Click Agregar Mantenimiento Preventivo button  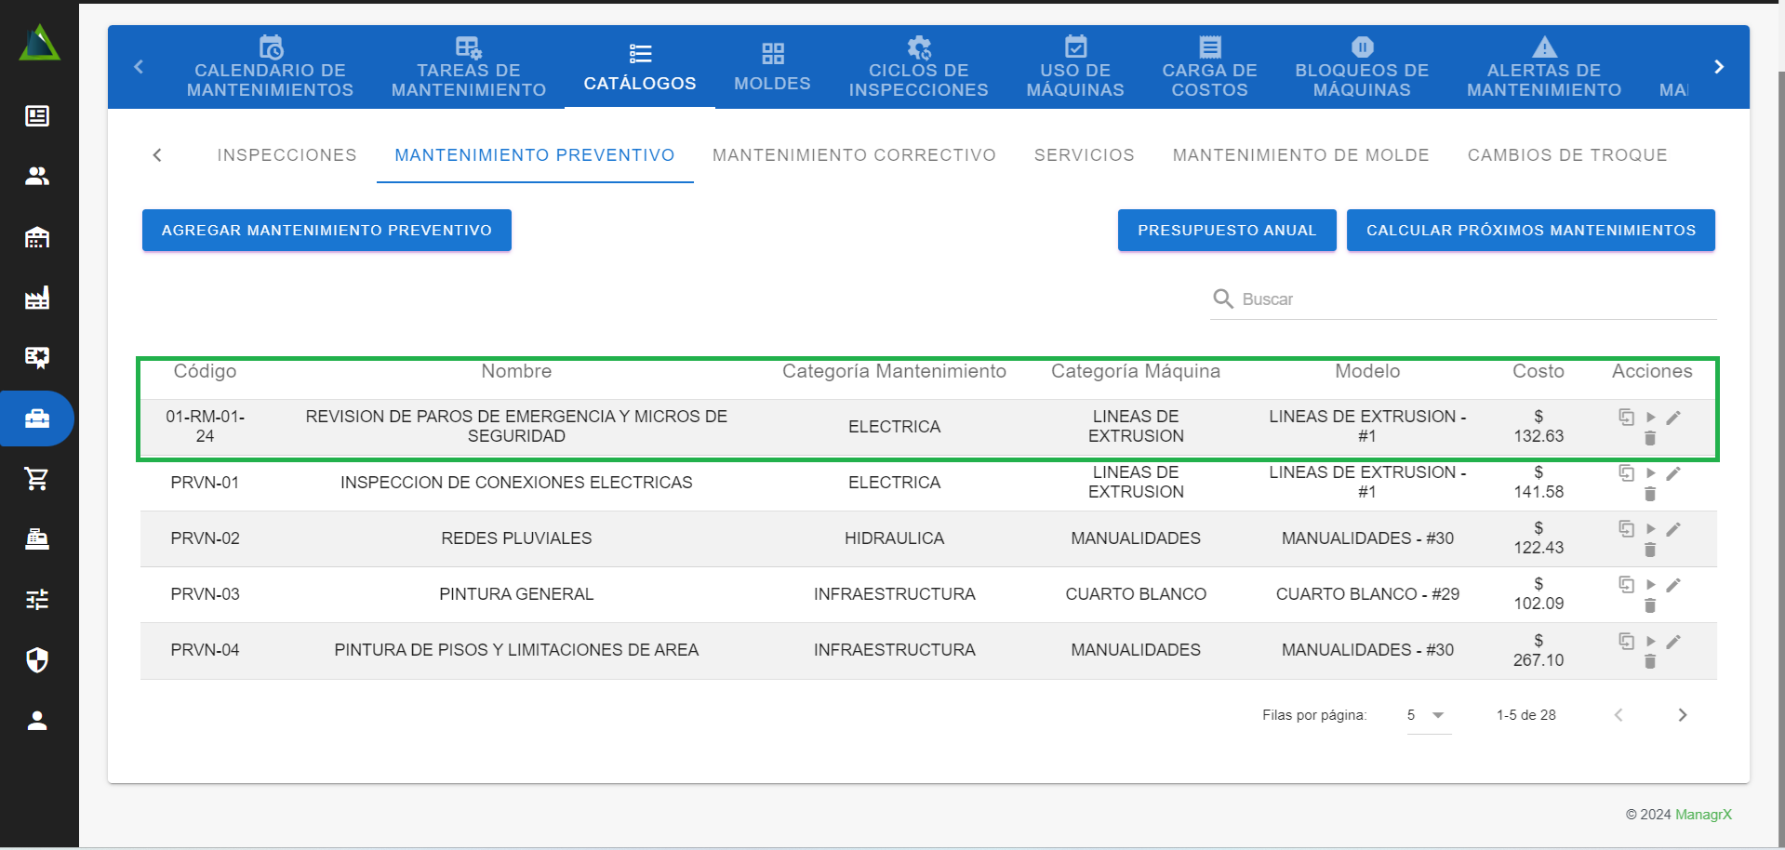(326, 230)
